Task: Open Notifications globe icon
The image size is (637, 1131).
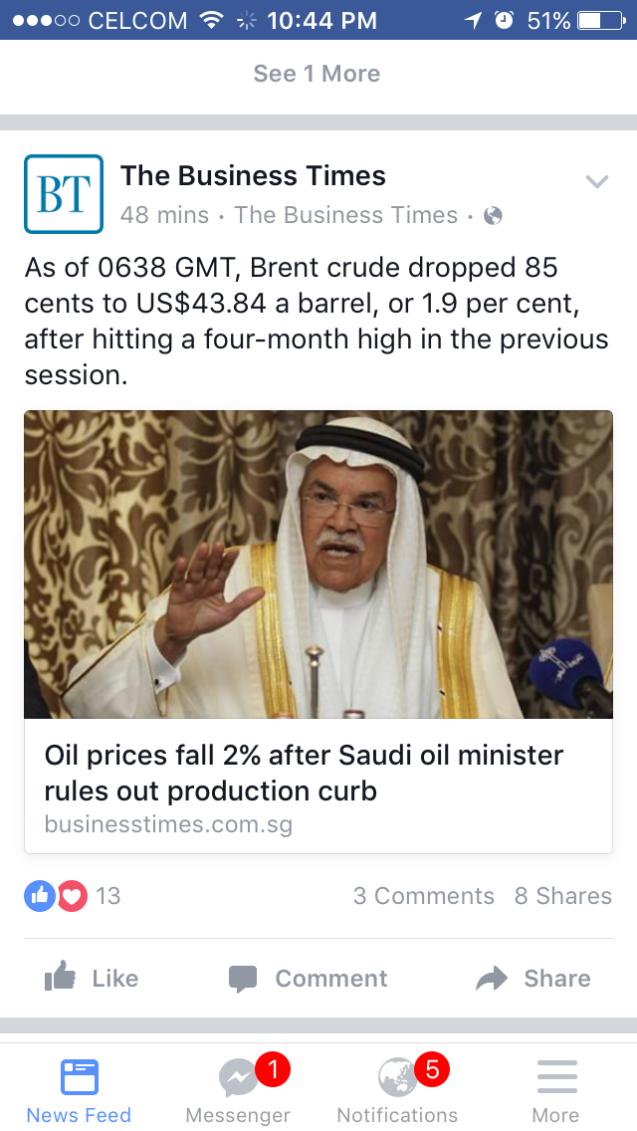Action: [397, 1078]
